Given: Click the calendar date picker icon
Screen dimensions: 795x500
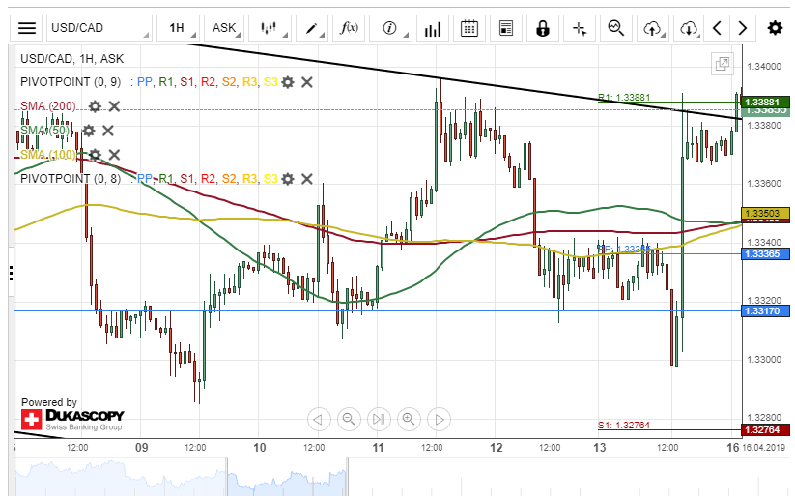Looking at the screenshot, I should [x=468, y=28].
